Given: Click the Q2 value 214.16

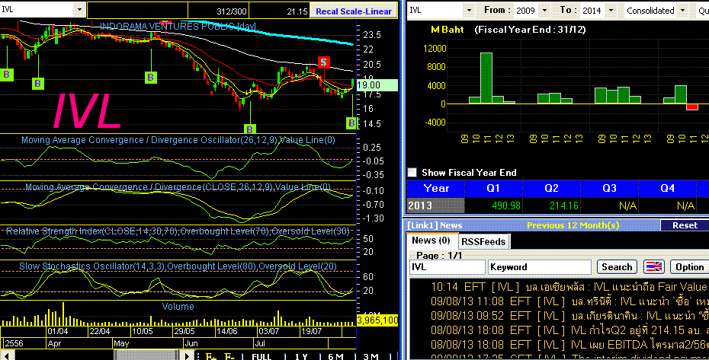Looking at the screenshot, I should (x=564, y=205).
